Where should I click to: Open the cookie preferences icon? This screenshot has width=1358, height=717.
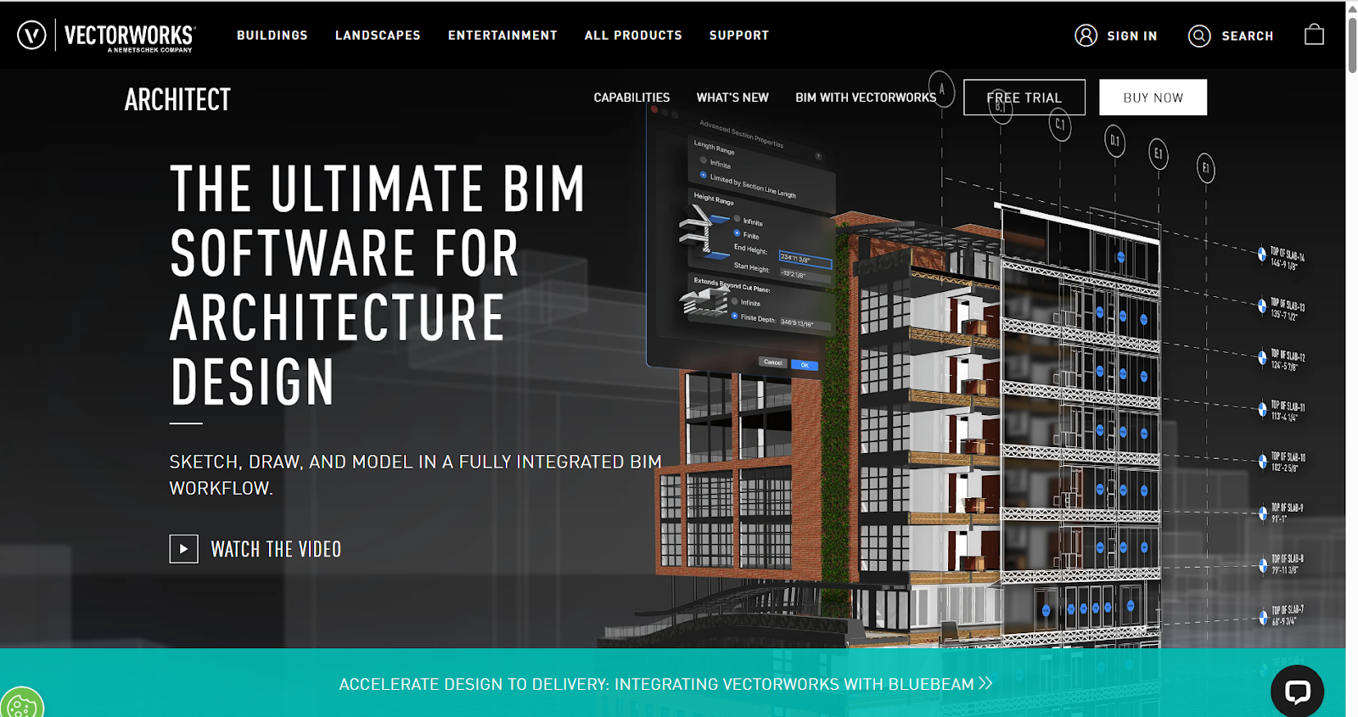pos(21,703)
